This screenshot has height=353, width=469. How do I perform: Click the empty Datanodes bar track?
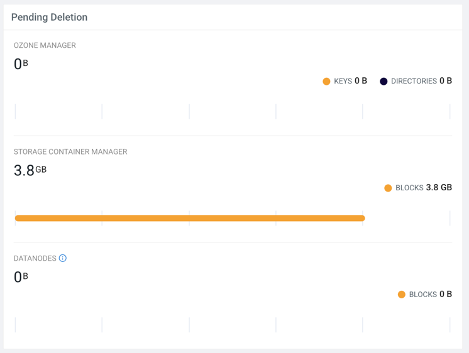click(x=233, y=325)
